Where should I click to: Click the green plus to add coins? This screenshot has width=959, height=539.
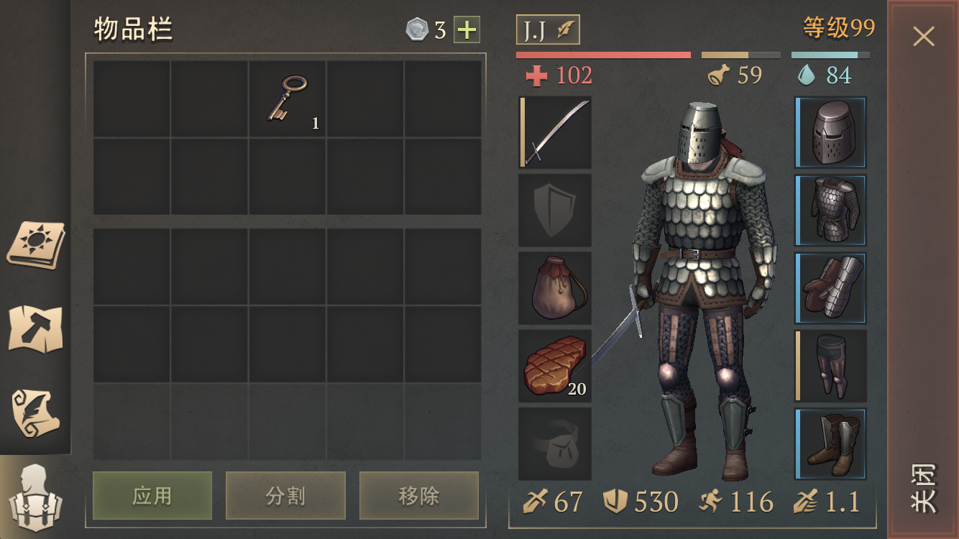(x=467, y=30)
